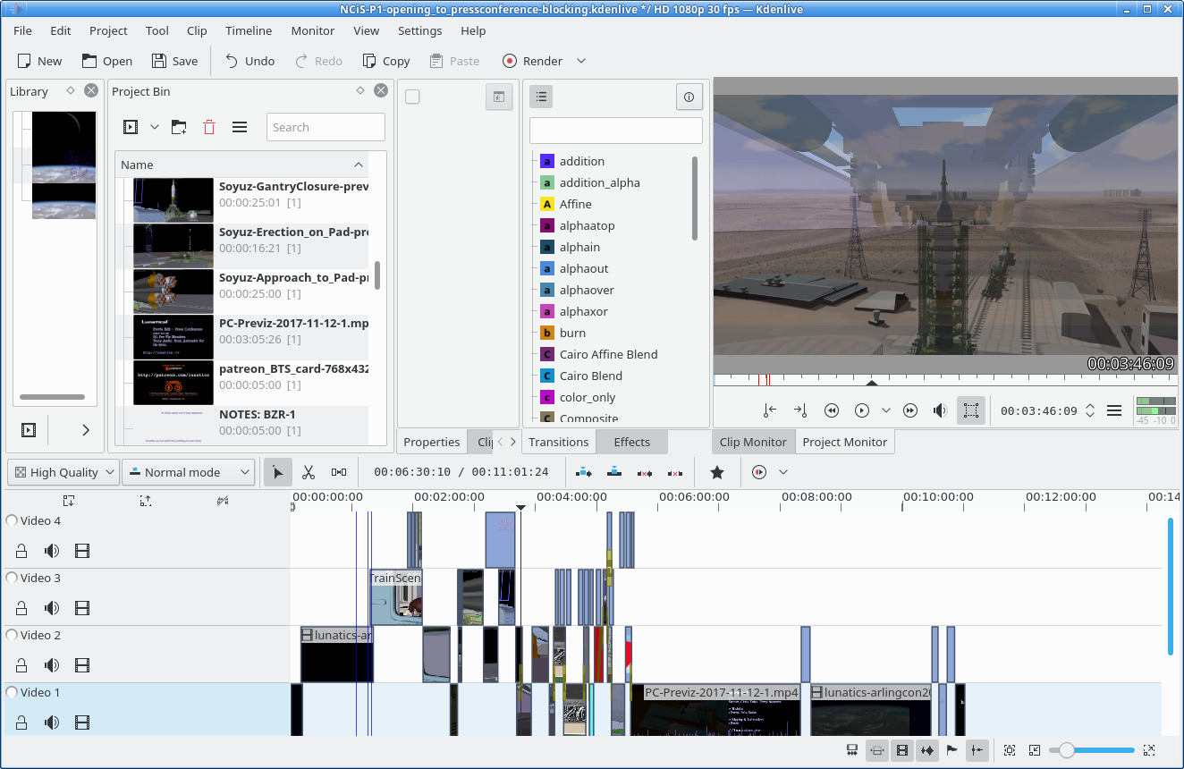Open the High Quality preview dropdown
Screen dimensions: 1184x769
(x=63, y=472)
